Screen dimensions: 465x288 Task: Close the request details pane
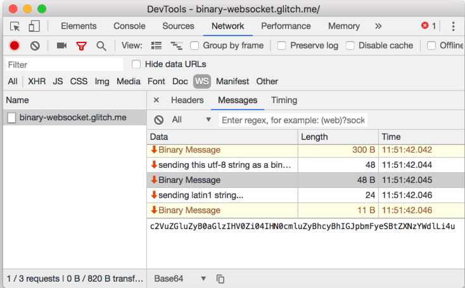[156, 100]
